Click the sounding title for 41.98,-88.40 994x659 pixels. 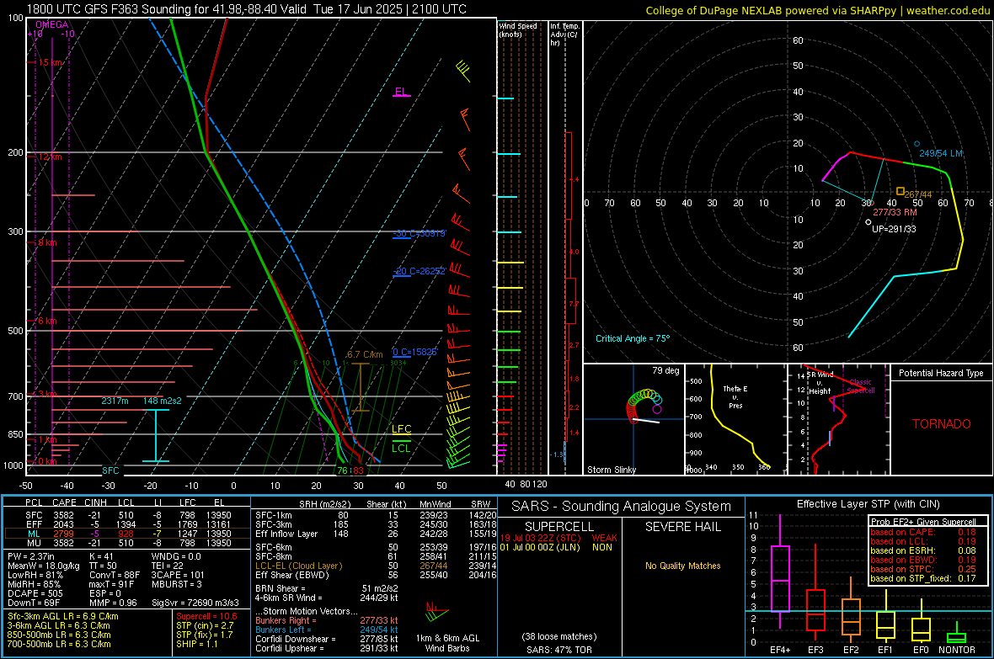247,9
